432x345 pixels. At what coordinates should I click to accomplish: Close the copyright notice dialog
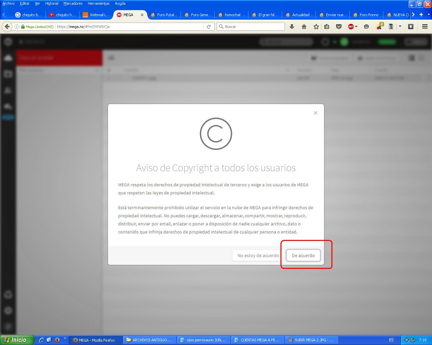(316, 113)
